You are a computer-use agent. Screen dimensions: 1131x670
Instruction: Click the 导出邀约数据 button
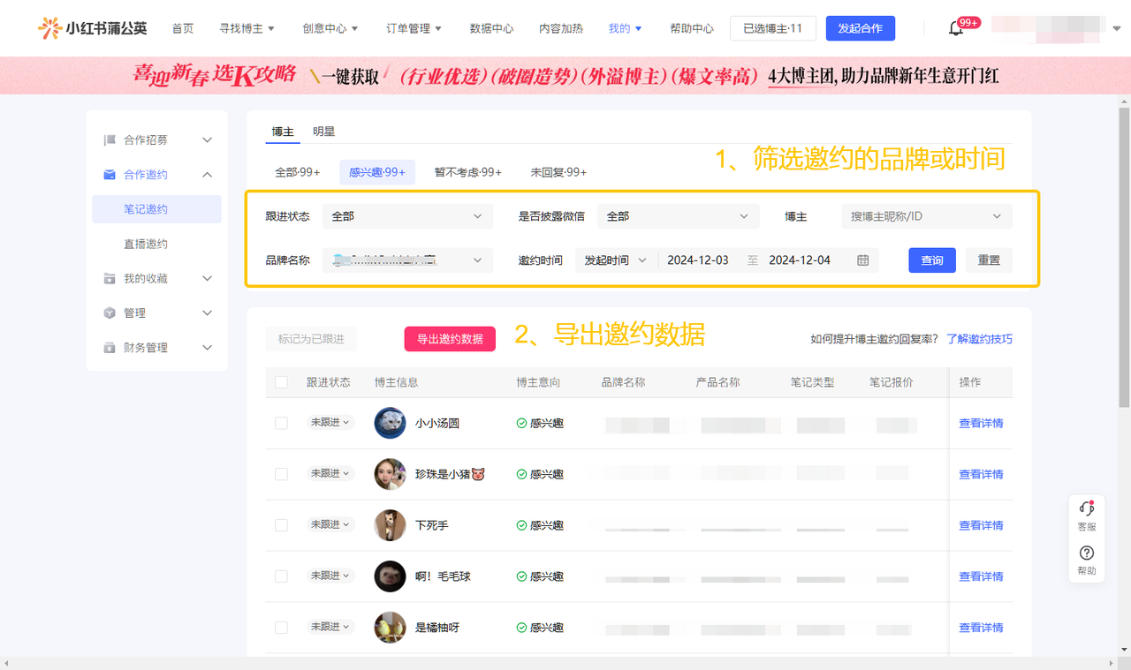pos(450,339)
